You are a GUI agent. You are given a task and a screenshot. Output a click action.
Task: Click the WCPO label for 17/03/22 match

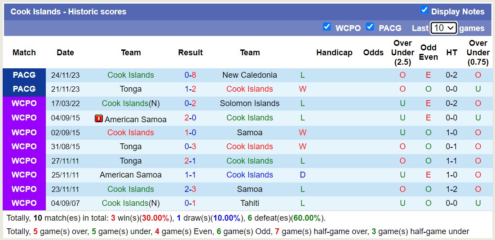[x=24, y=103]
